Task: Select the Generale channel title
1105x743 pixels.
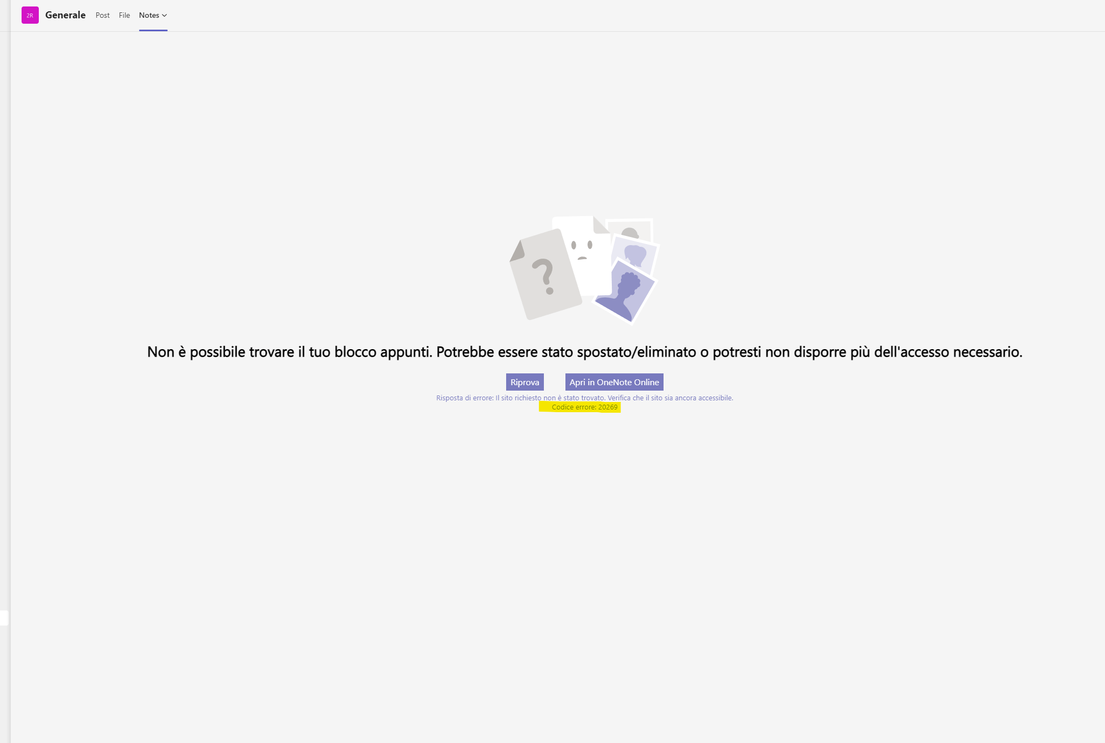Action: pos(65,15)
